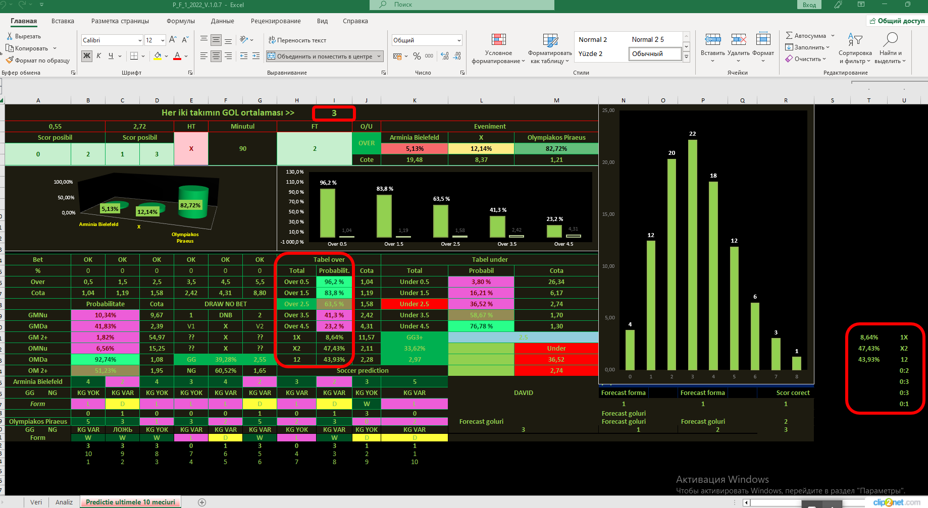Select the Yüzde 2 cell style
Image resolution: width=928 pixels, height=508 pixels.
point(590,53)
